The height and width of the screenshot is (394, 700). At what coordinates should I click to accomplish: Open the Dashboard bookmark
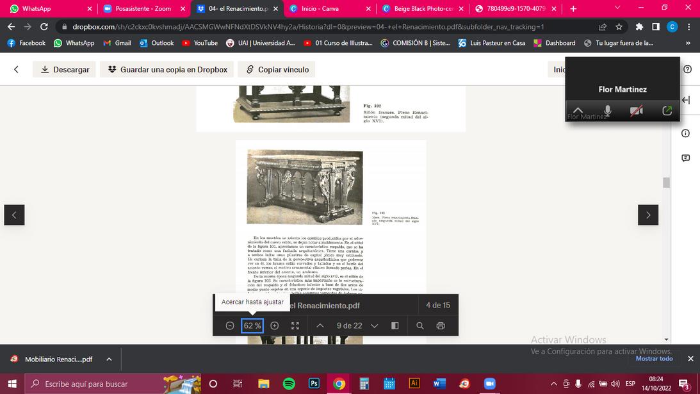555,43
